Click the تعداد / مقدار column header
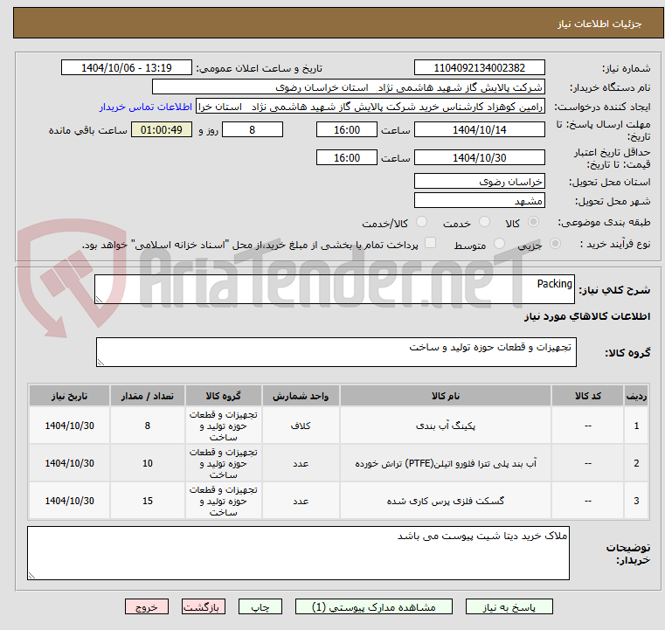This screenshot has height=630, width=665. [147, 396]
